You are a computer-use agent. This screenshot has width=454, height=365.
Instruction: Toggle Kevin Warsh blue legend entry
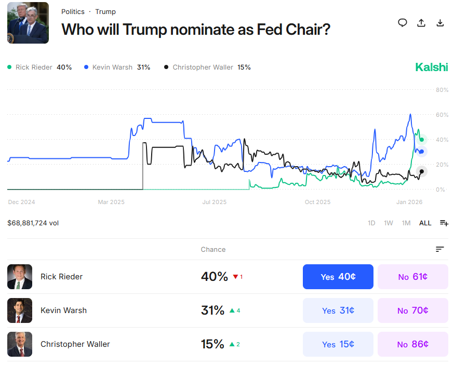click(x=117, y=67)
